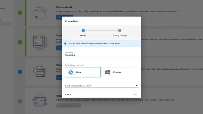Expand the left sidebar chevron arrow
The height and width of the screenshot is (114, 203).
tap(10, 55)
